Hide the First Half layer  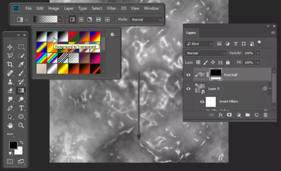coord(188,75)
